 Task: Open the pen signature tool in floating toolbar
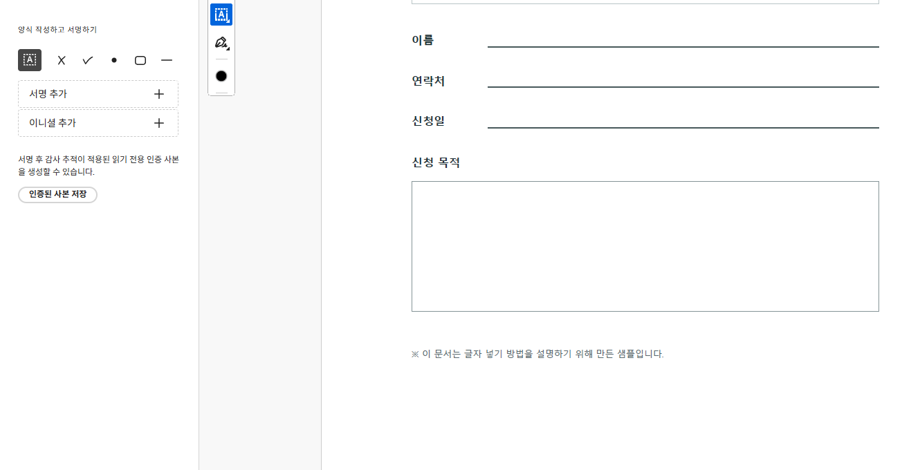coord(221,43)
